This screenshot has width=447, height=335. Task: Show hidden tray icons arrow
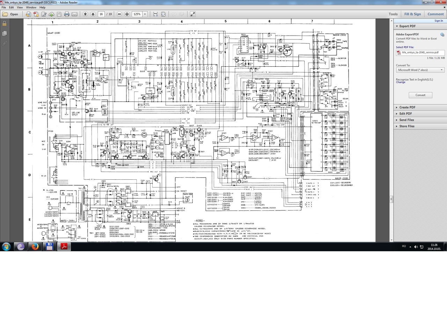tap(410, 247)
